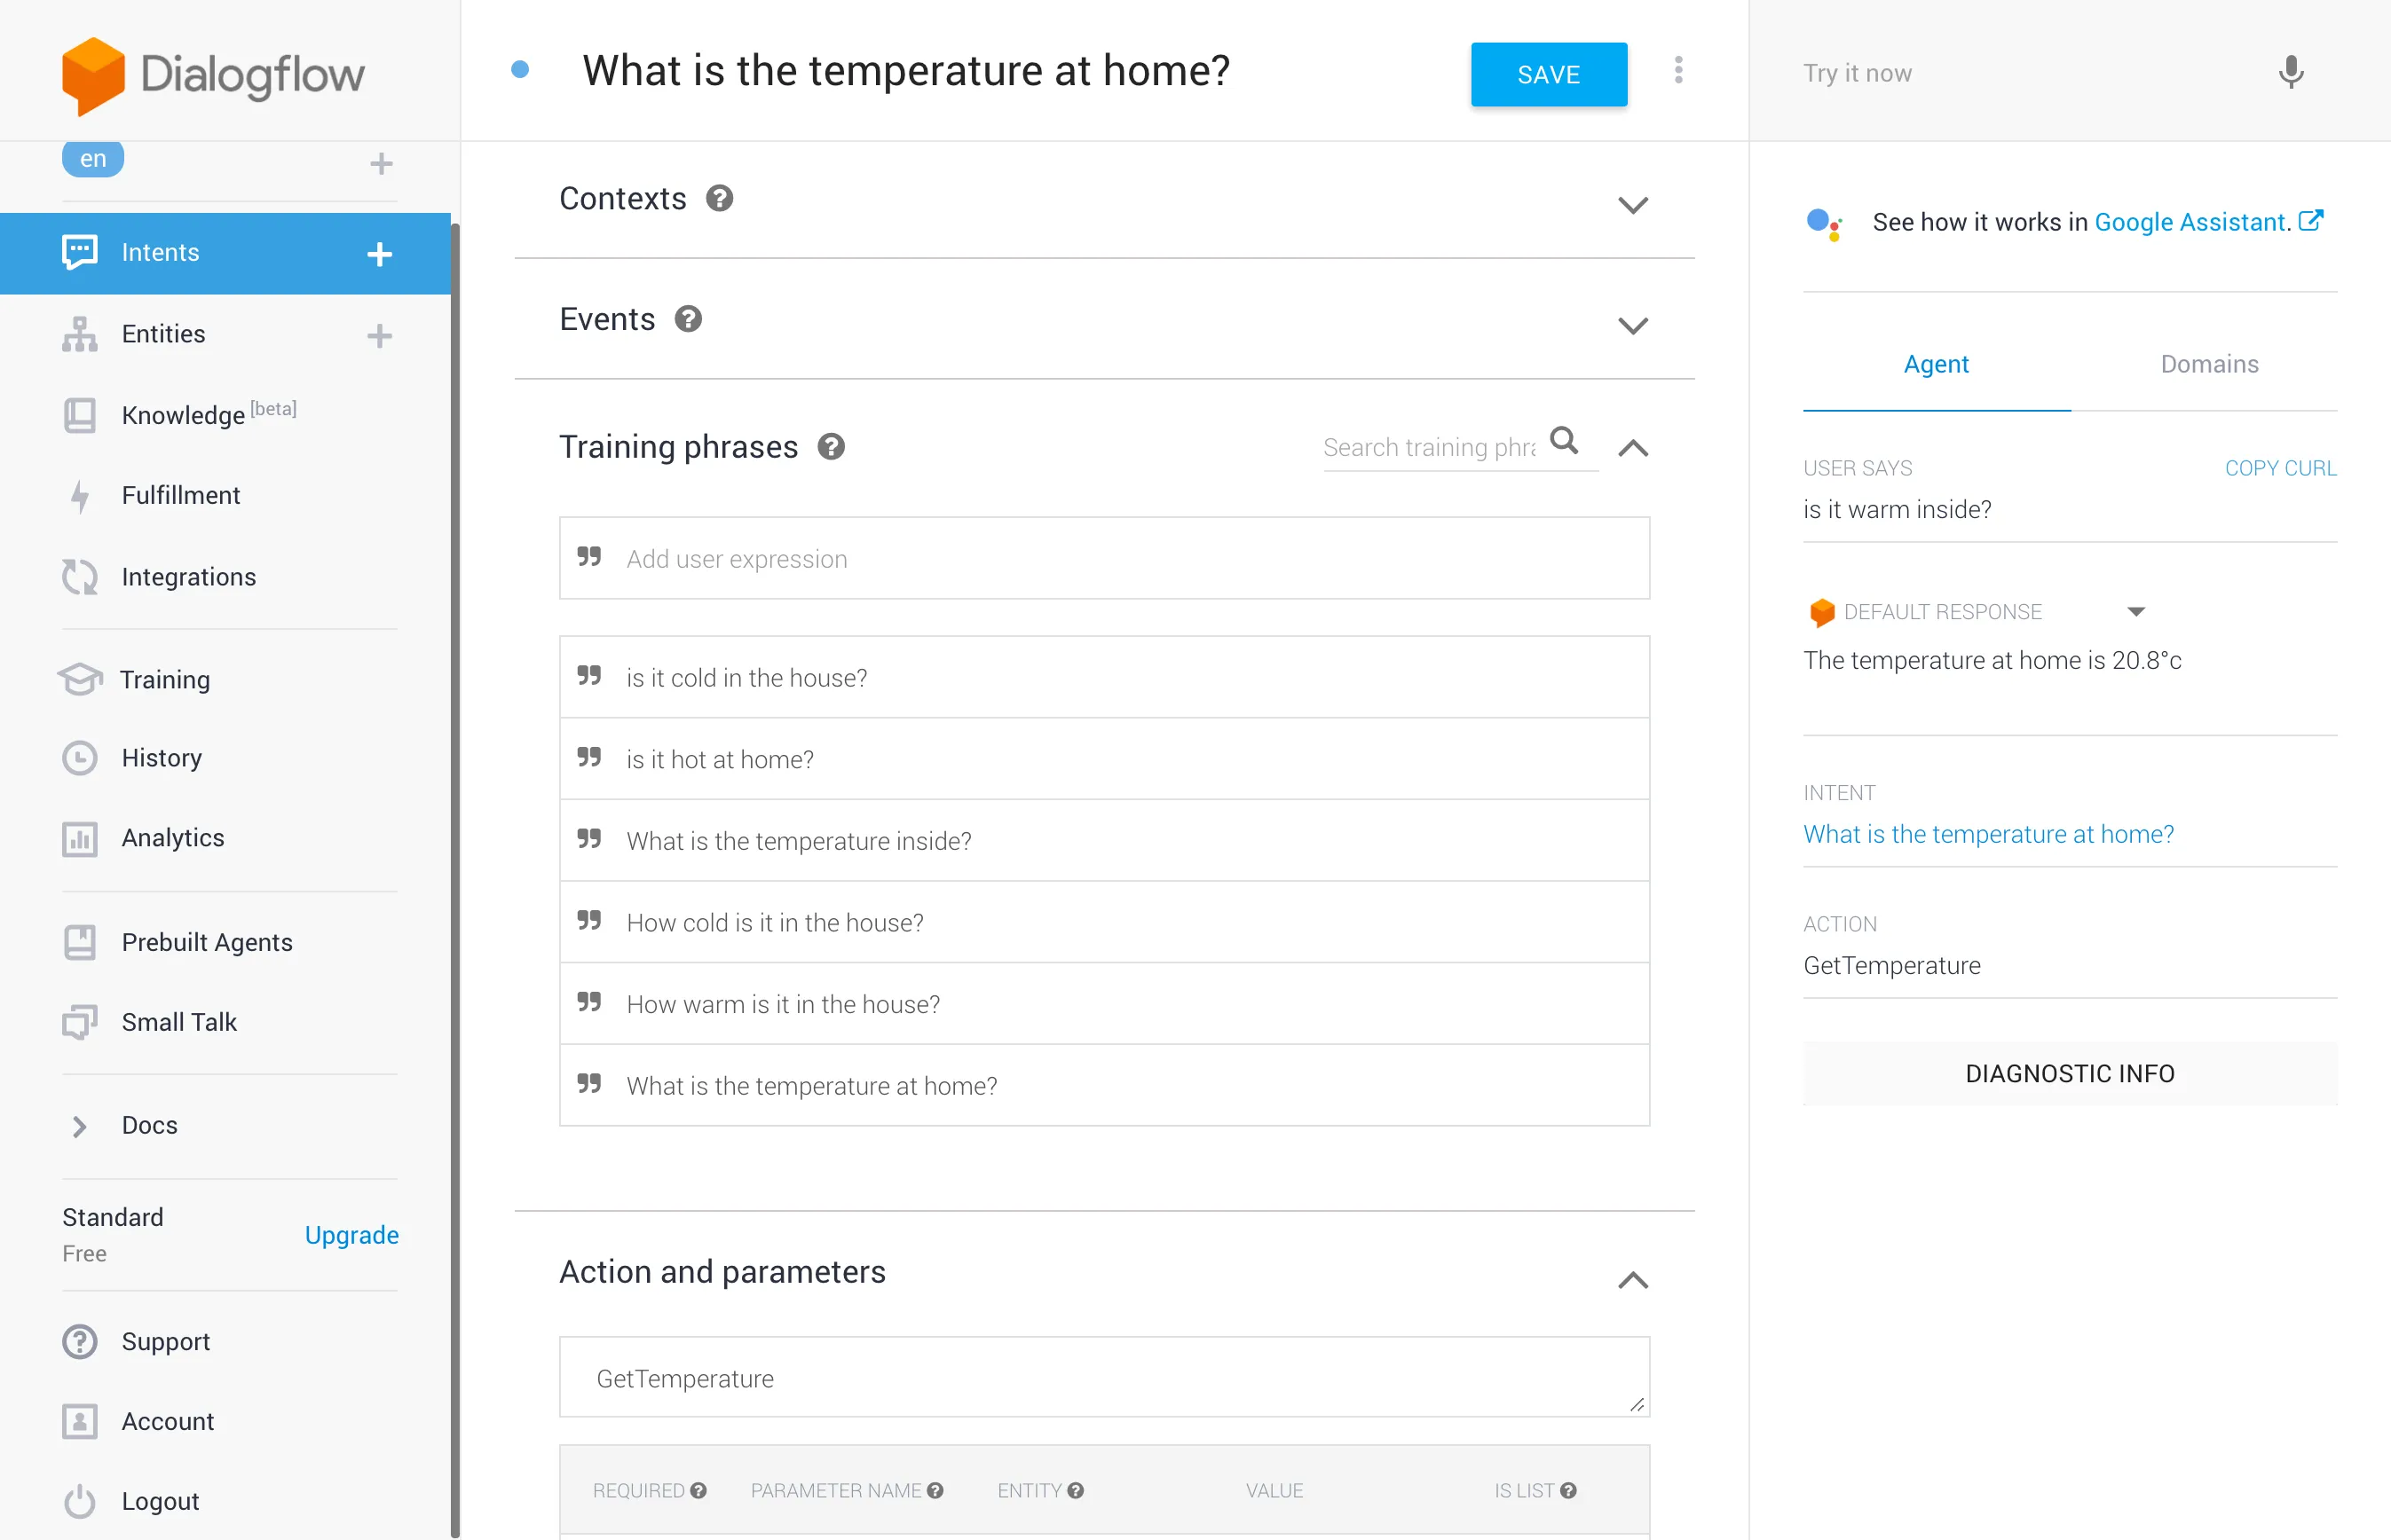
Task: Click the plus icon next to Entities
Action: tap(379, 335)
